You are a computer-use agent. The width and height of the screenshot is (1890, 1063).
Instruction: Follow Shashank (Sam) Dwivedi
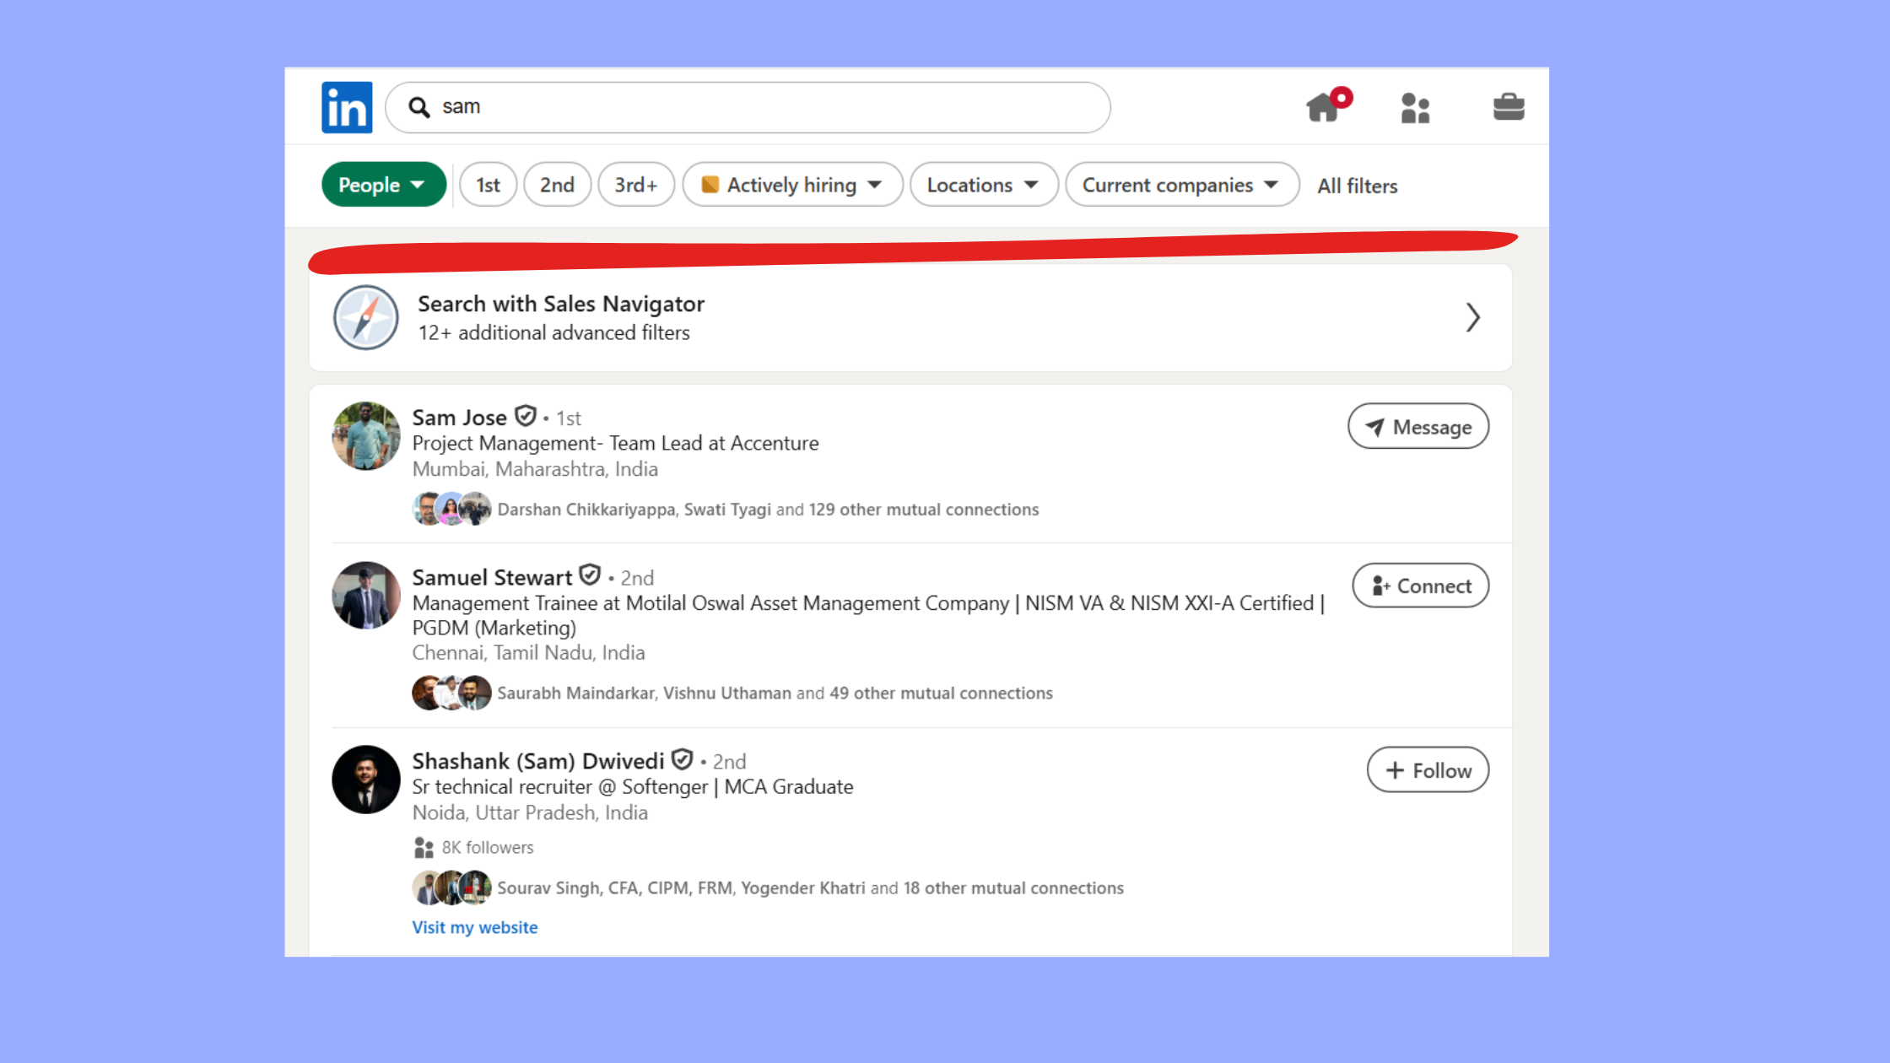pos(1428,769)
